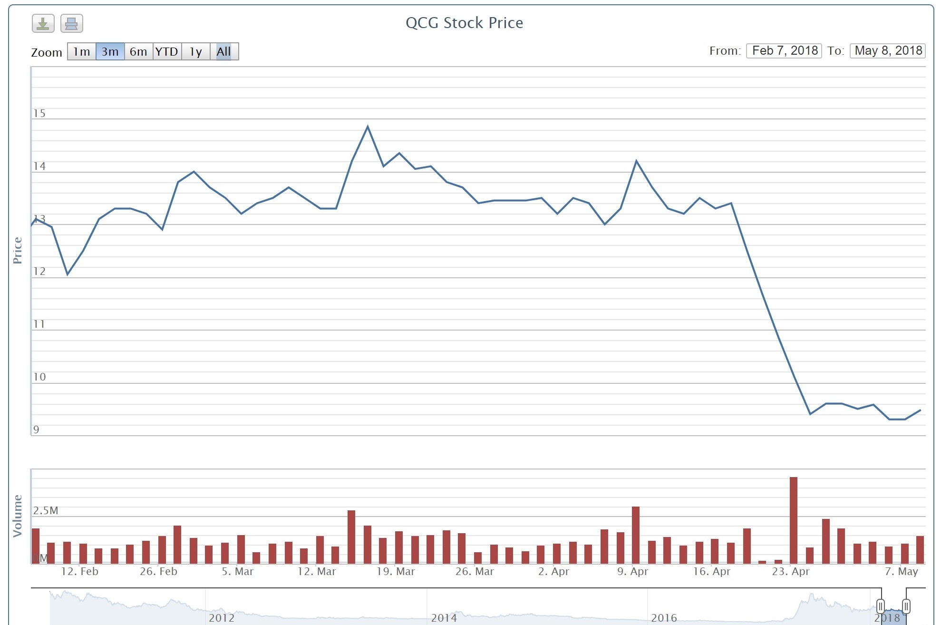
Task: Click the tallest volume bar at 23 Apr
Action: (793, 520)
